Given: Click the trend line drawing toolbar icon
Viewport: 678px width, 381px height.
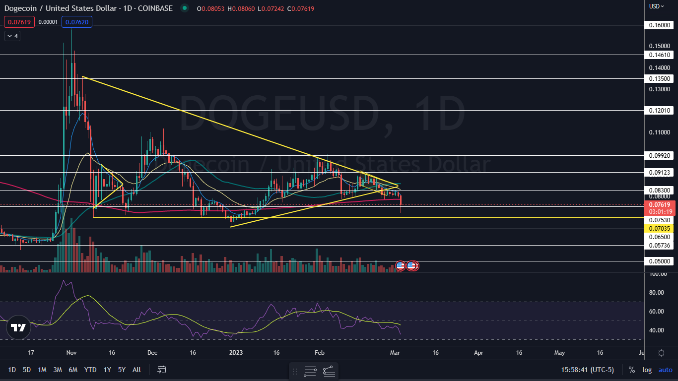Looking at the screenshot, I should click(329, 371).
